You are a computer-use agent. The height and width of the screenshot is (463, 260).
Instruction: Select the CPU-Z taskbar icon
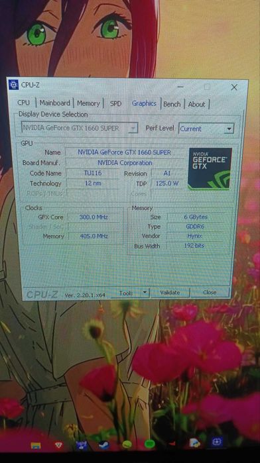217,442
